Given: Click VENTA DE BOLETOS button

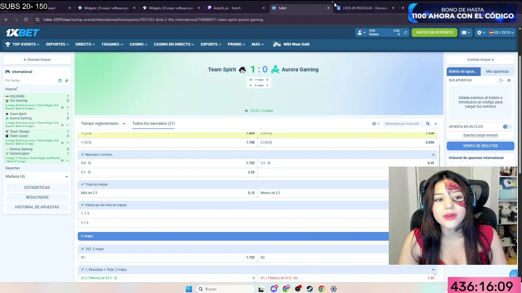Looking at the screenshot, I should [480, 146].
